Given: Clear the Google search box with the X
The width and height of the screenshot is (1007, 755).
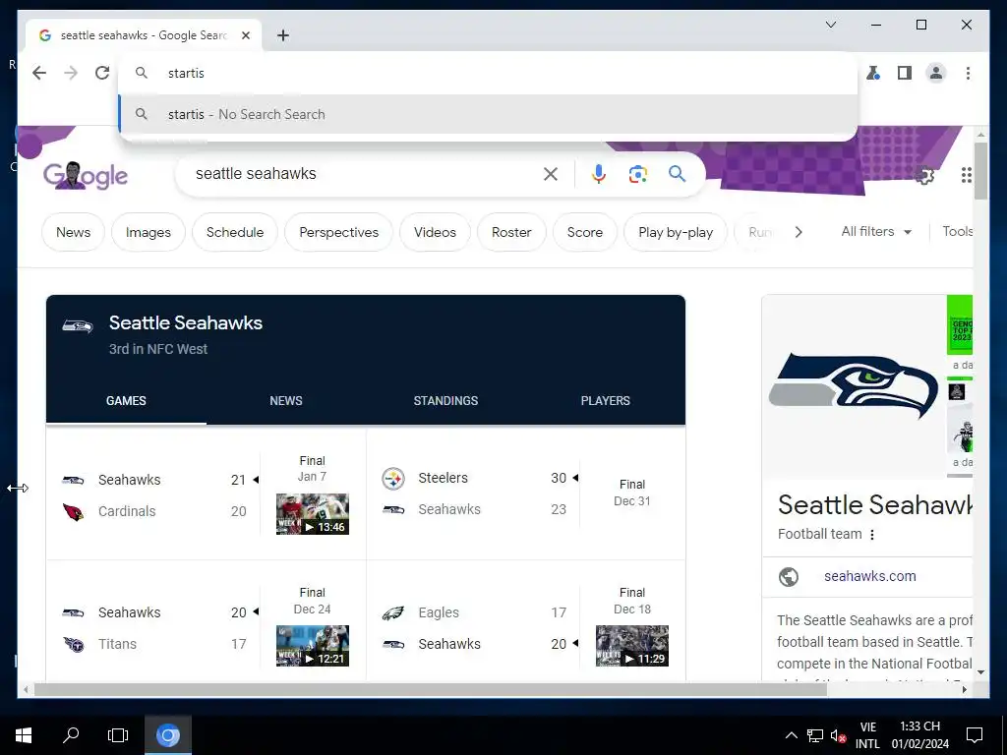Looking at the screenshot, I should [x=551, y=174].
